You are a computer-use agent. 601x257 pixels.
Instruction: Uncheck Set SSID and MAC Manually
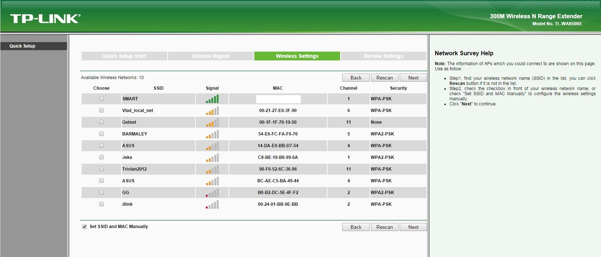pos(85,227)
